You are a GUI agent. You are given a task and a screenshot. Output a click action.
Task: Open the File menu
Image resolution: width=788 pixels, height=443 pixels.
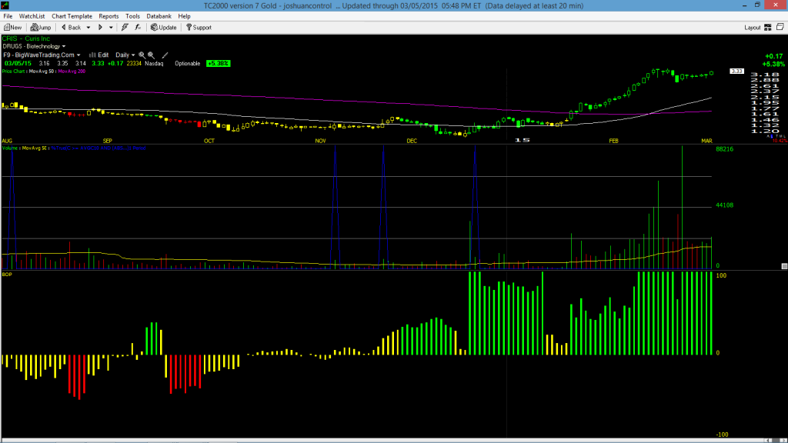click(8, 16)
